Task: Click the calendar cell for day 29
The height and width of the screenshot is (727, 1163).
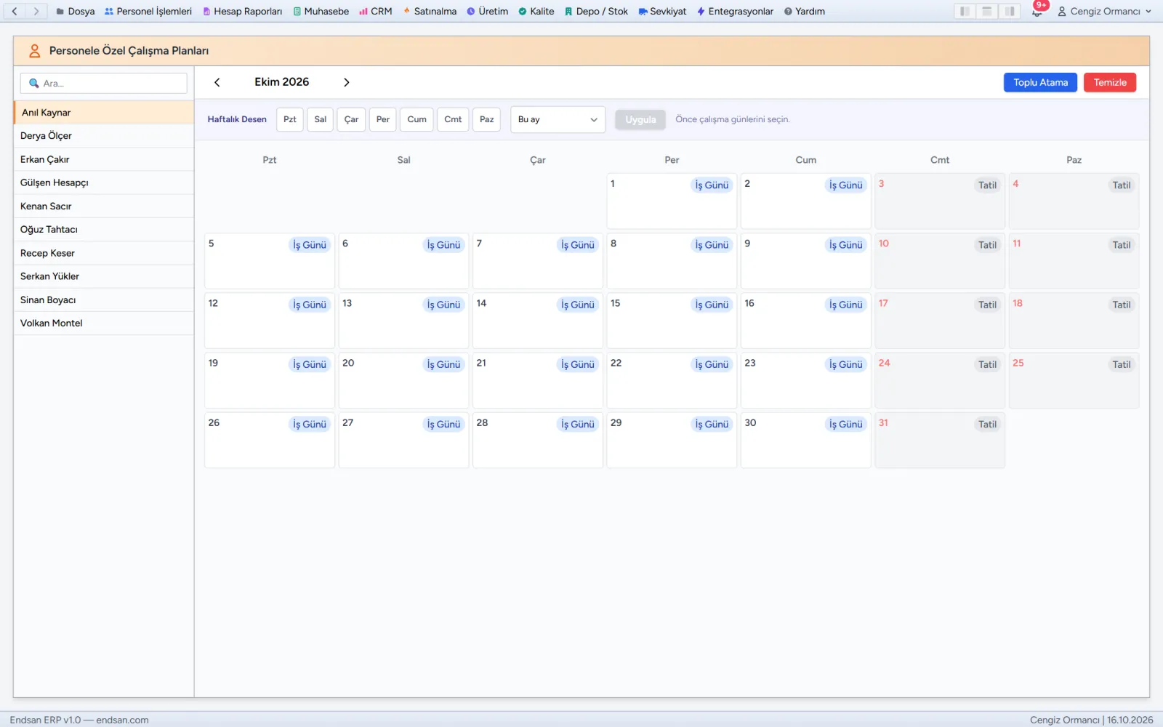Action: point(672,441)
